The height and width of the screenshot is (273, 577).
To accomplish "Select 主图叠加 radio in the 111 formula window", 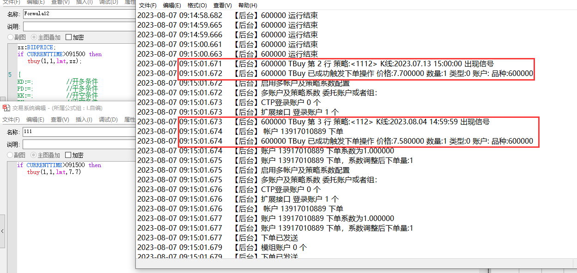I will pos(34,155).
